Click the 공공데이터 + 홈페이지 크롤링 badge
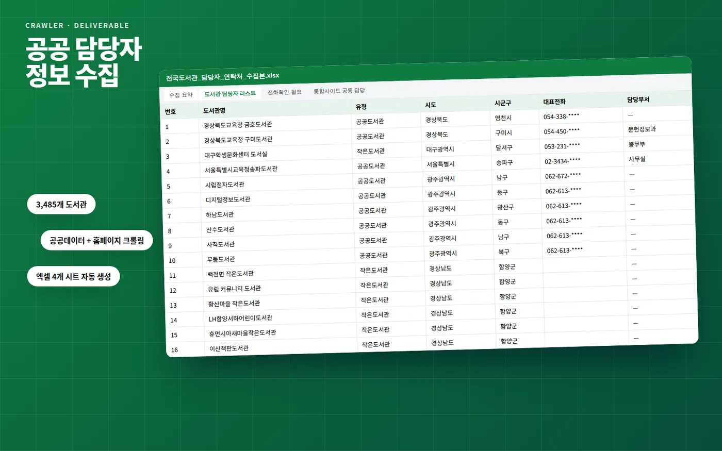 click(97, 240)
